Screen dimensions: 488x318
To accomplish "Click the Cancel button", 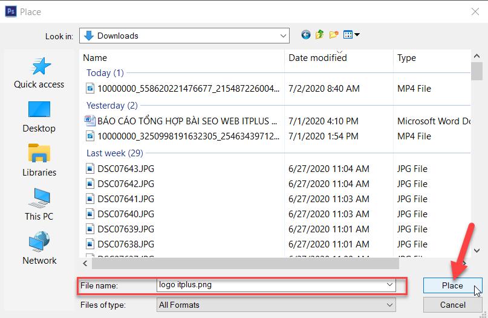I will point(452,305).
